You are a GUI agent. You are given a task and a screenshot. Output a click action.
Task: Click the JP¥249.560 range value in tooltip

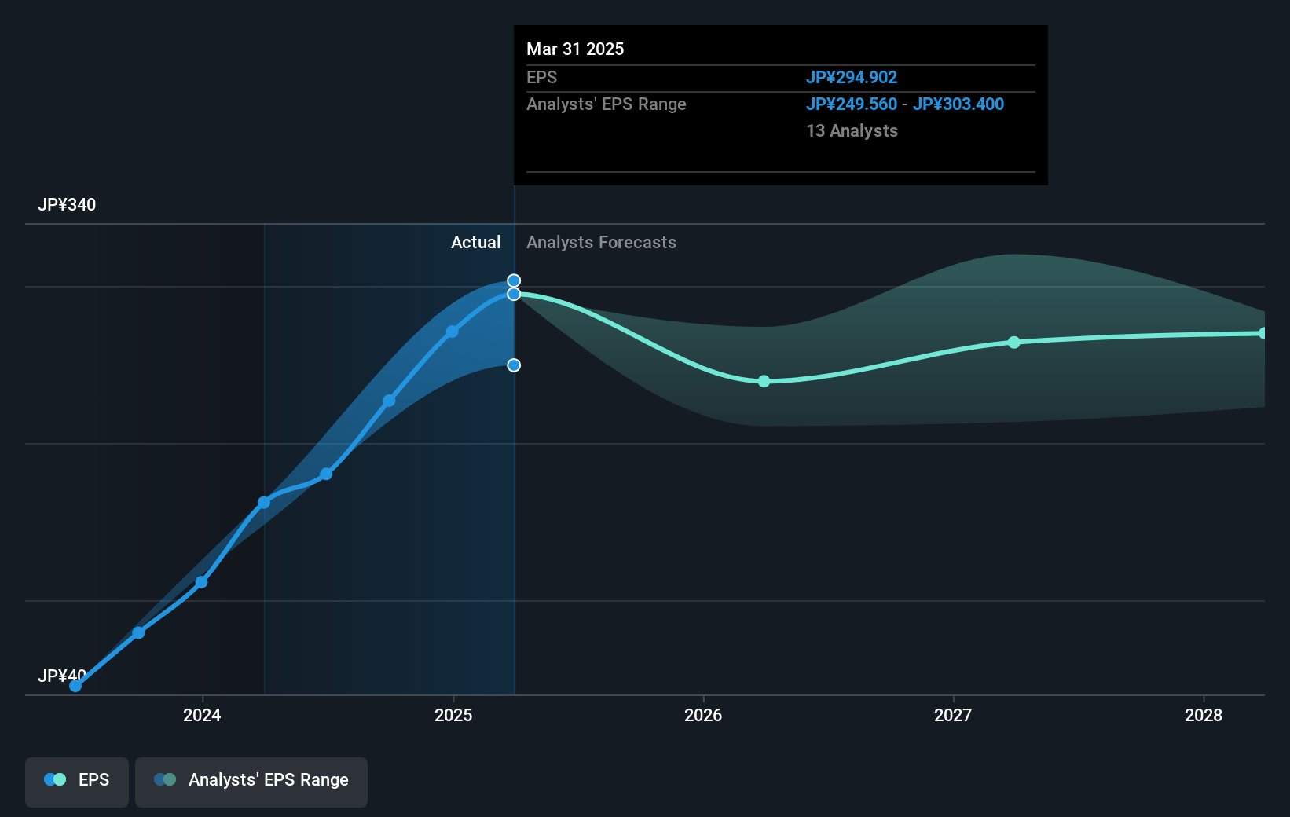[x=852, y=104]
